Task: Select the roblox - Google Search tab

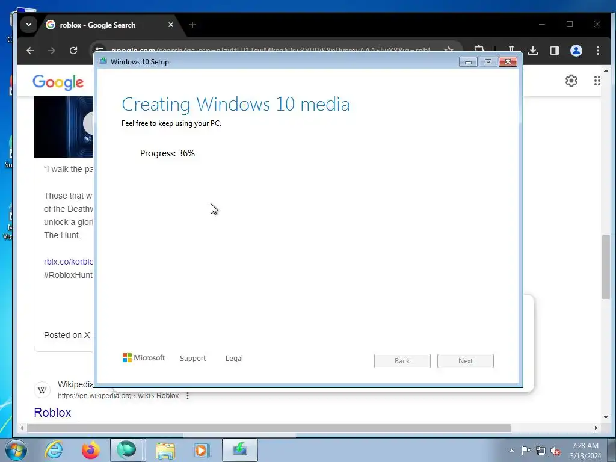Action: pyautogui.click(x=110, y=25)
